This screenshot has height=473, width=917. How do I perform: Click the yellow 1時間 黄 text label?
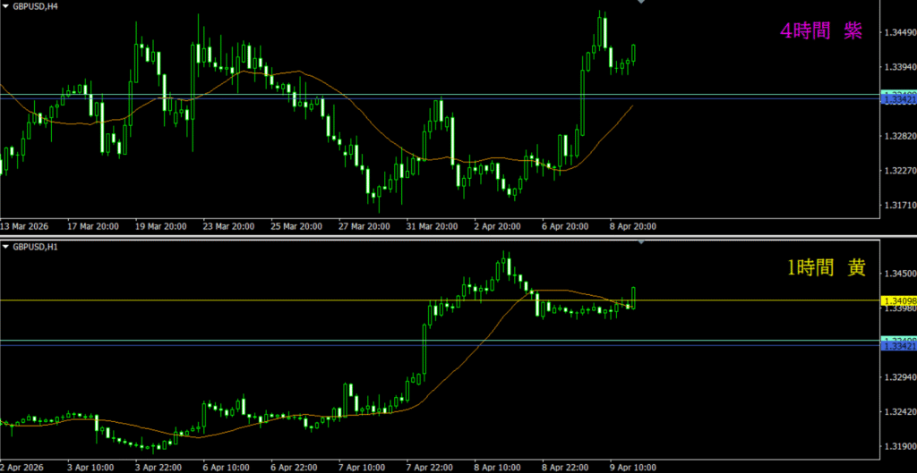827,266
